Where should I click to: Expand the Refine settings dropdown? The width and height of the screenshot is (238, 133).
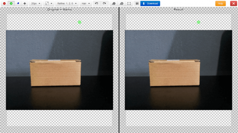pyautogui.click(x=67, y=3)
